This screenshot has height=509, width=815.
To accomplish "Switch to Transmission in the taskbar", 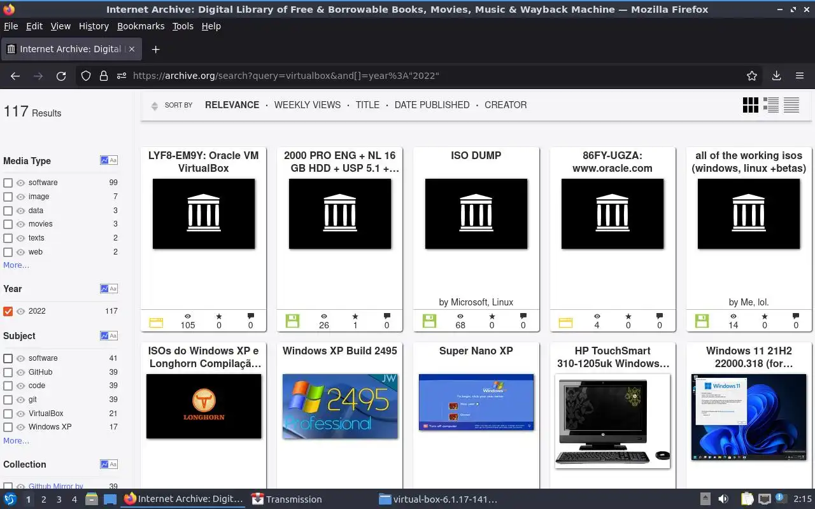I will [287, 499].
